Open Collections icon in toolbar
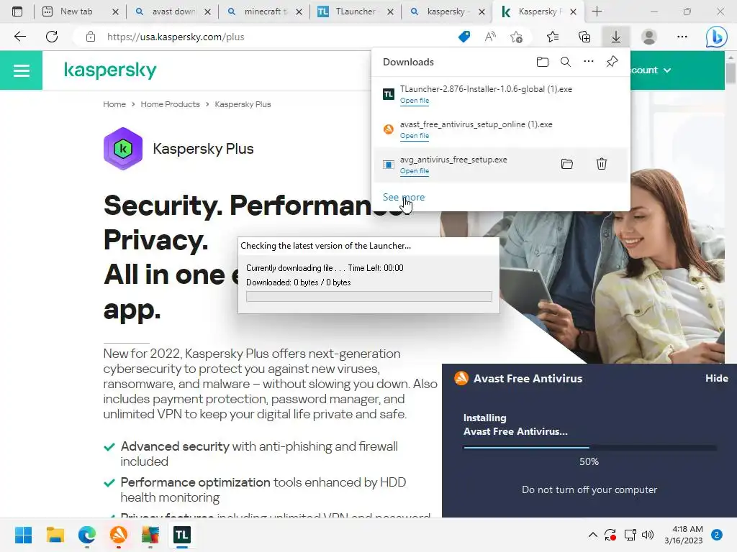737x552 pixels. [x=584, y=37]
